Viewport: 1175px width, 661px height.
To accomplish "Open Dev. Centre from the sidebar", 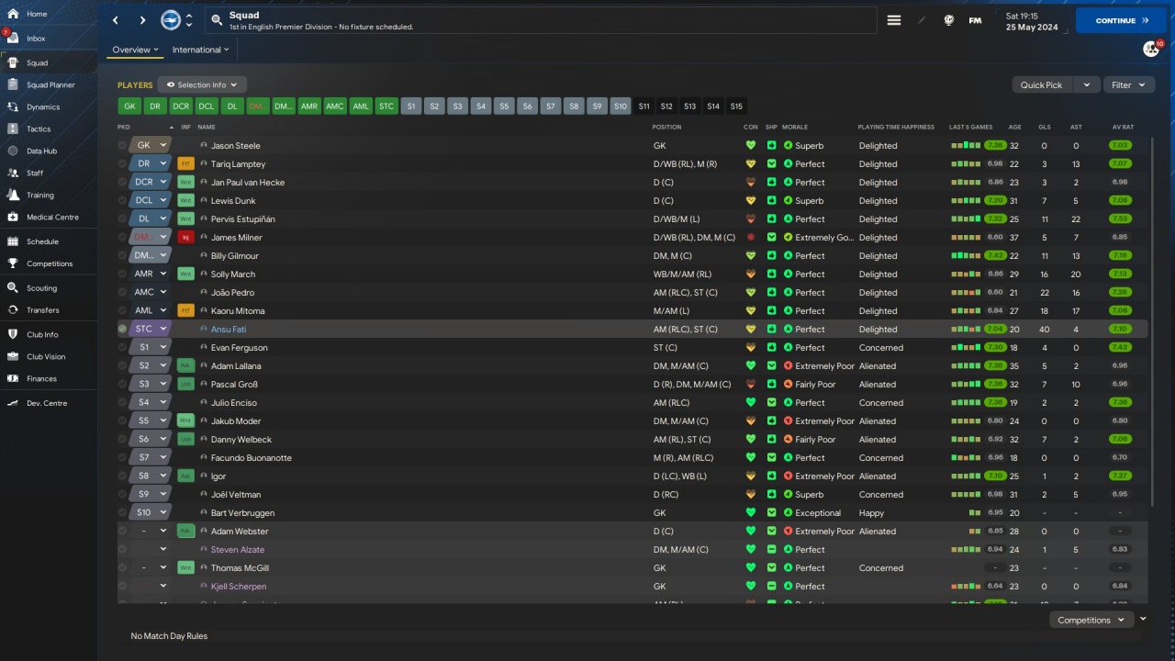I will coord(47,403).
